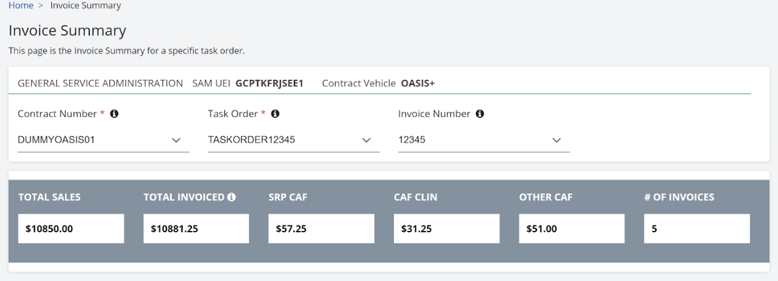This screenshot has width=778, height=281.
Task: Click the number of invoices box
Action: coord(697,229)
